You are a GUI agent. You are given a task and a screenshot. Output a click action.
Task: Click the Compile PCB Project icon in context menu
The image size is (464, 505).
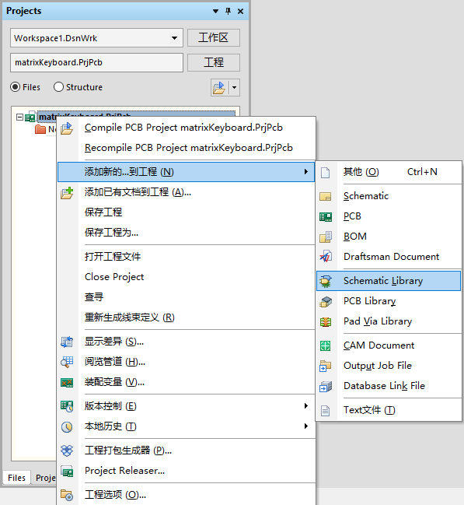(x=67, y=128)
